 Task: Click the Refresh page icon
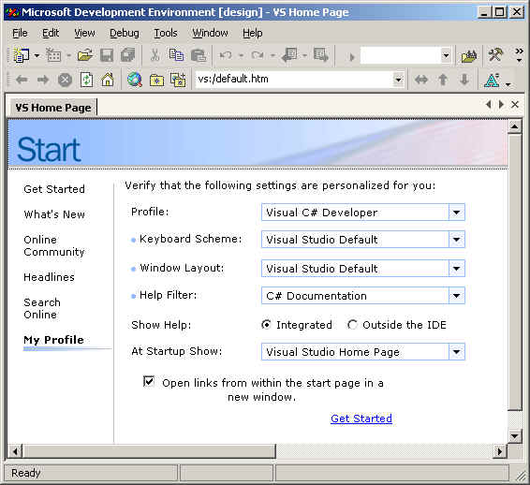[86, 81]
